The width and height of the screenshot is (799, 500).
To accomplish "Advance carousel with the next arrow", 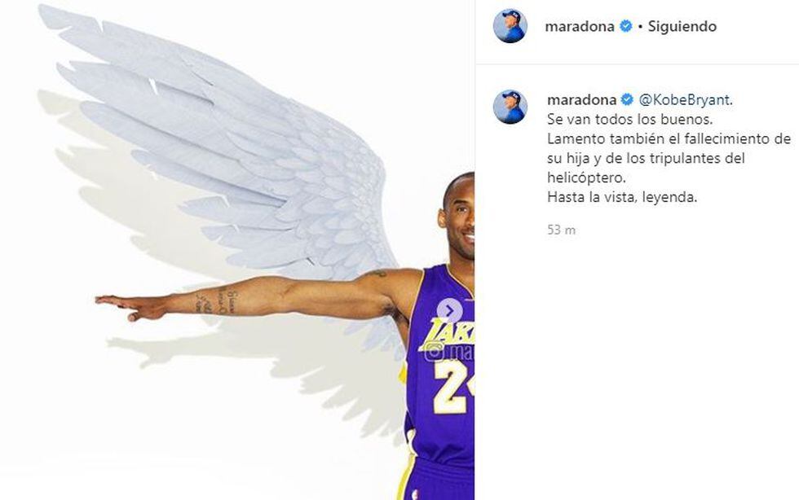I will pos(449,310).
